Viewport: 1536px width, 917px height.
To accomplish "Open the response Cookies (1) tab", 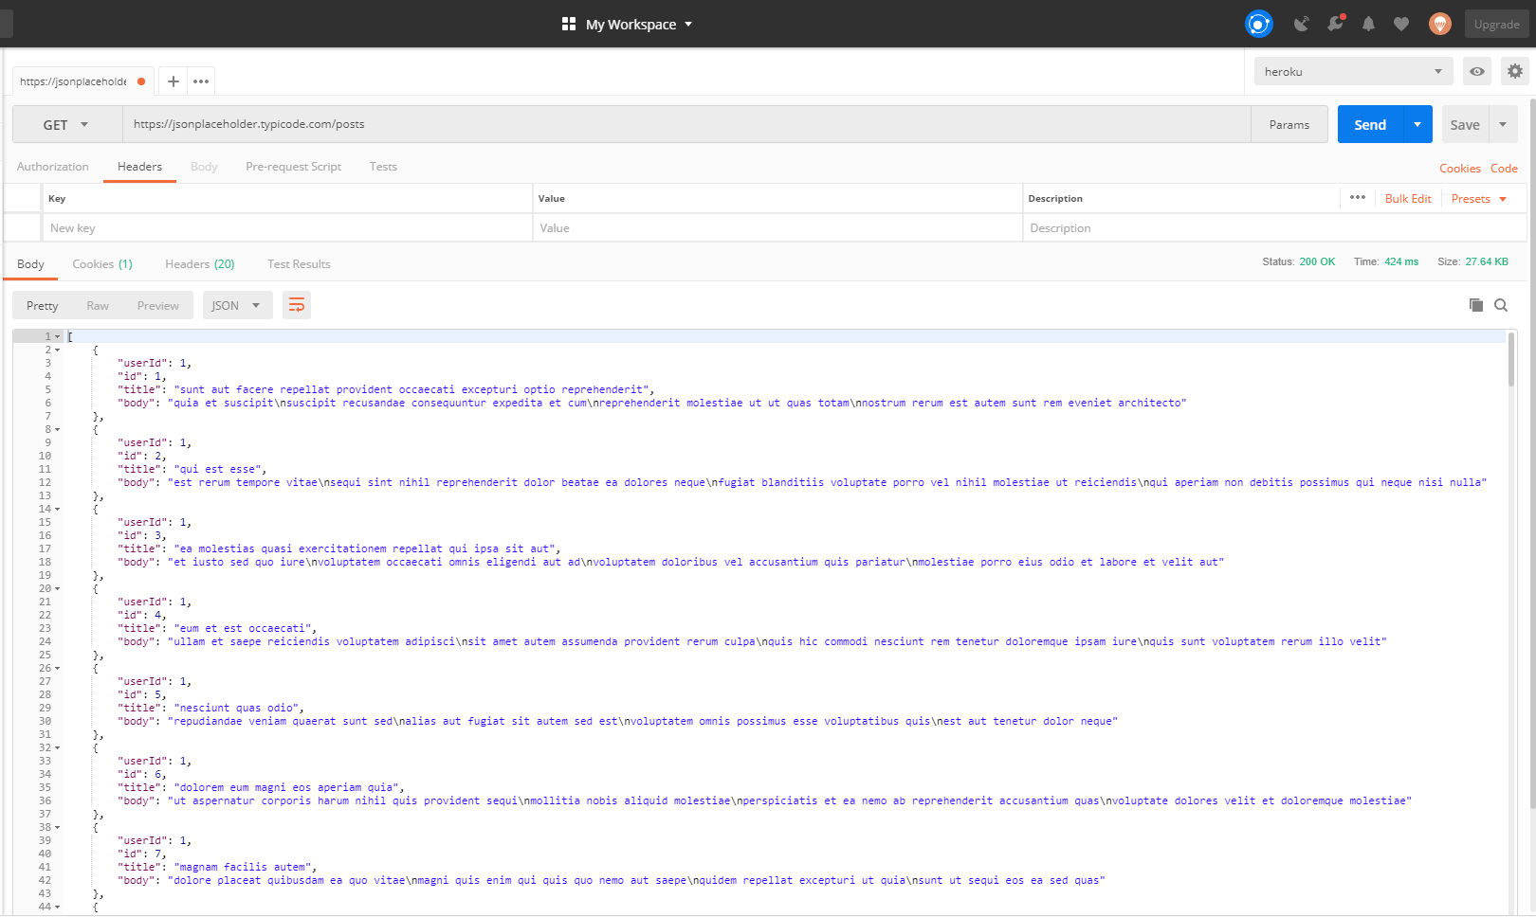I will pos(102,264).
